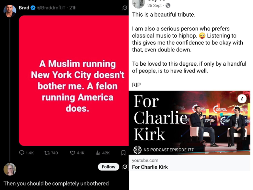Click the blue verified badge next to Brad
Screen dimensions: 253x190
click(x=33, y=8)
